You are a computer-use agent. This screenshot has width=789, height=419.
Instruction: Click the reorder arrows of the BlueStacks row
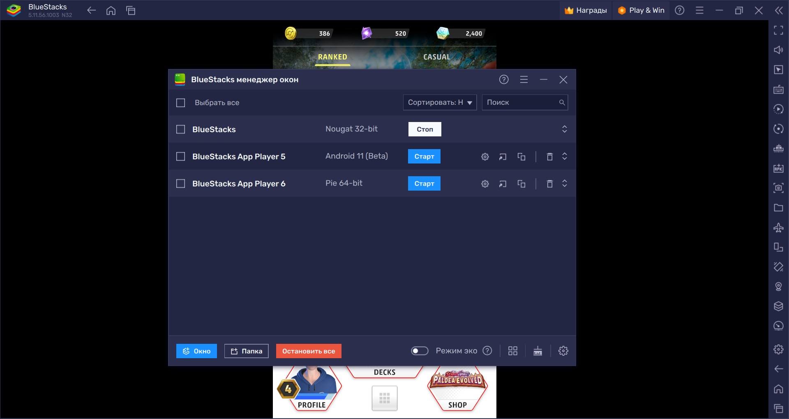pyautogui.click(x=565, y=129)
